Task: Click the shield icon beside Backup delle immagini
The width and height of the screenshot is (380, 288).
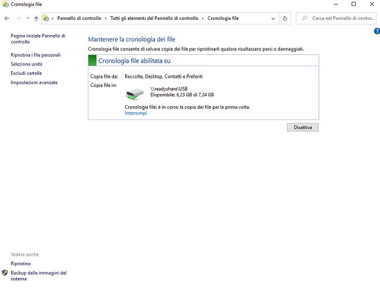Action: click(5, 273)
